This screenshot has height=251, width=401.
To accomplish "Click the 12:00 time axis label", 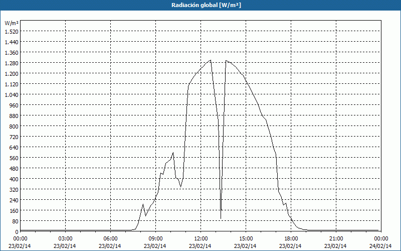I will 200,239.
